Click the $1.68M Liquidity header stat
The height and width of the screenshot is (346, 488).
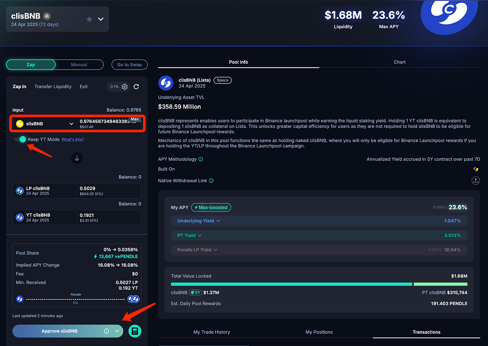coord(343,19)
